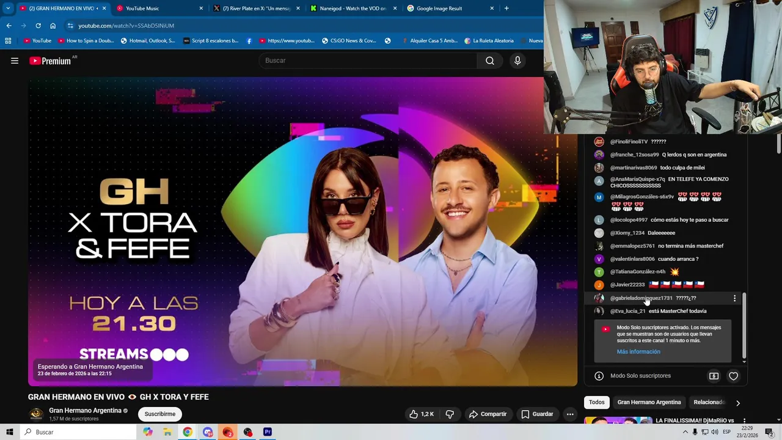Subscribe using the Suscribirme button
This screenshot has width=782, height=440.
[160, 414]
